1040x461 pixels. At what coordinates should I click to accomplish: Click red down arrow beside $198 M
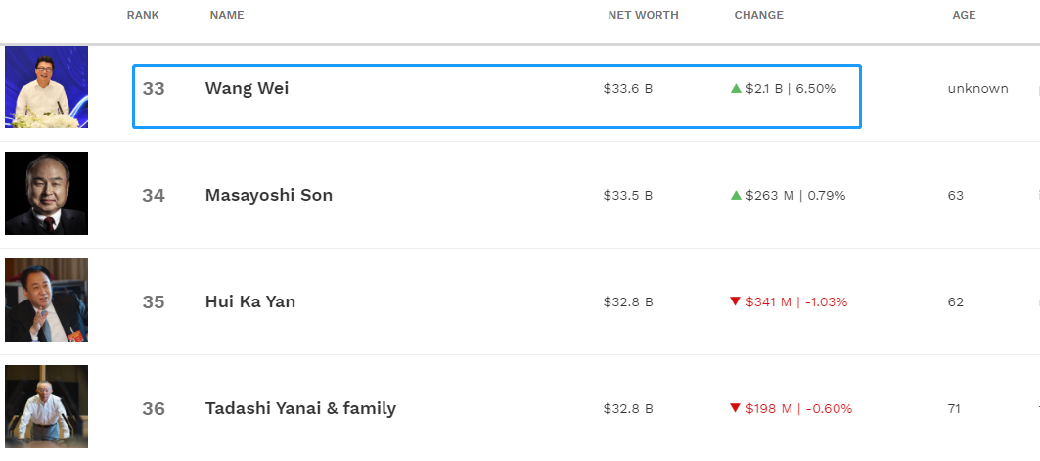[x=735, y=408]
